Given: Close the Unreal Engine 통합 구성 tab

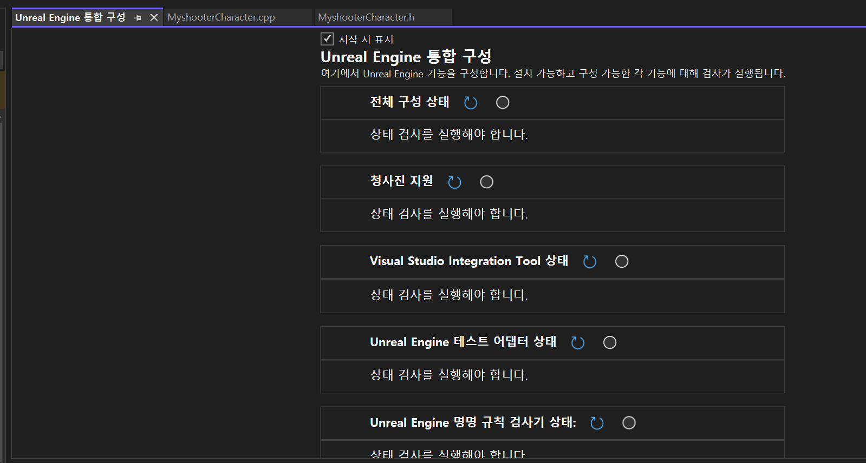Looking at the screenshot, I should click(154, 17).
